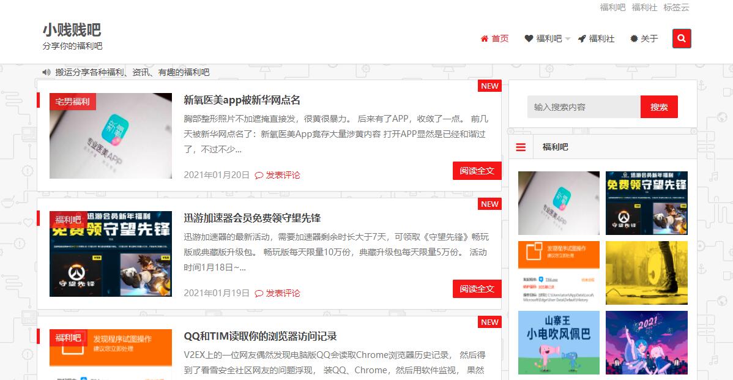Click comment bubble icon on 2021年01月20日 post

point(259,176)
